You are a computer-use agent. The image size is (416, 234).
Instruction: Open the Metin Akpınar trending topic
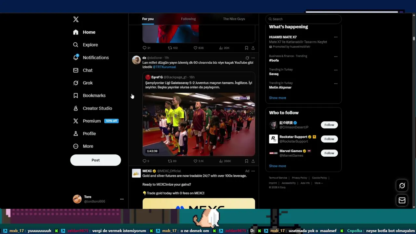click(x=280, y=87)
